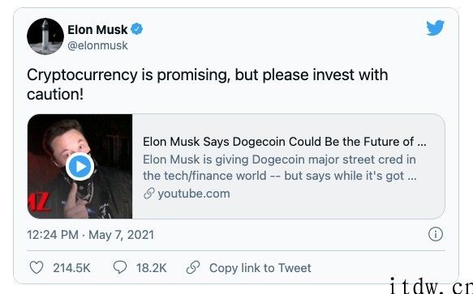473x294 pixels.
Task: Click the tweet text about cryptocurrency
Action: [207, 84]
